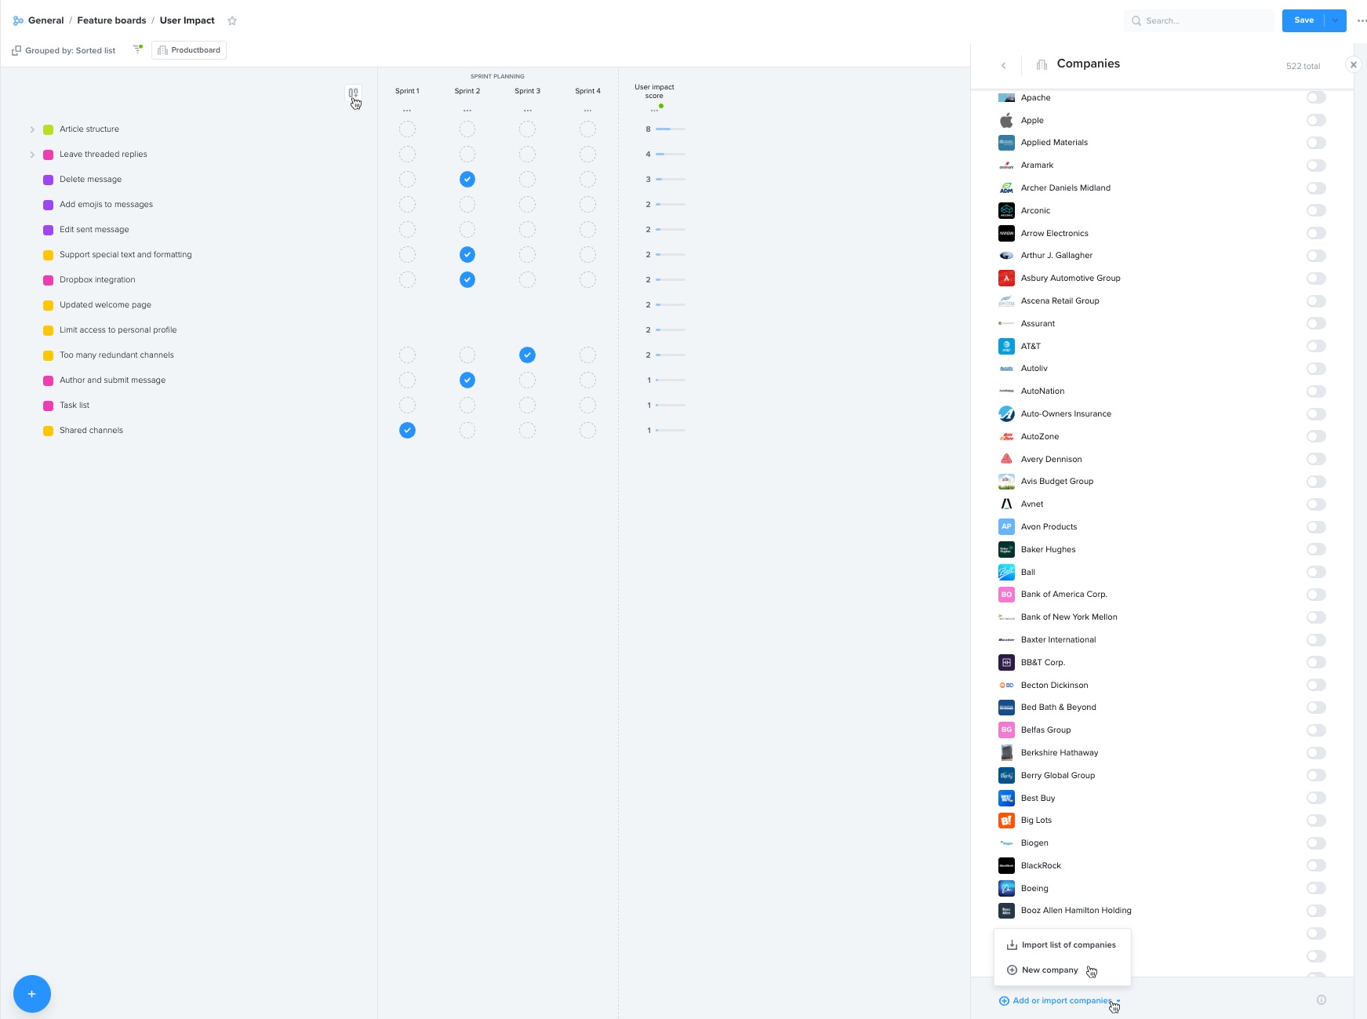Open Sprint 1 column options ellipsis
This screenshot has width=1367, height=1019.
pyautogui.click(x=407, y=111)
